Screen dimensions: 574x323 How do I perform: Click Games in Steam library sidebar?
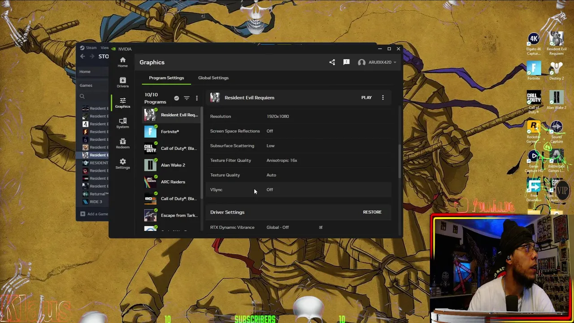[x=86, y=85]
